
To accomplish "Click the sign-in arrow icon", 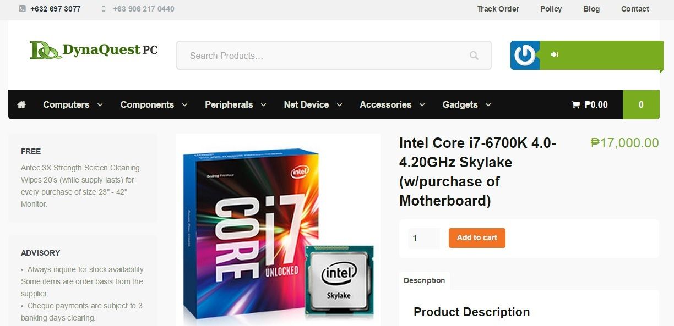I will tap(555, 54).
